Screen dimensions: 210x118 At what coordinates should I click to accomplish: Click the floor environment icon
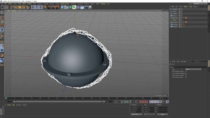coord(82,7)
